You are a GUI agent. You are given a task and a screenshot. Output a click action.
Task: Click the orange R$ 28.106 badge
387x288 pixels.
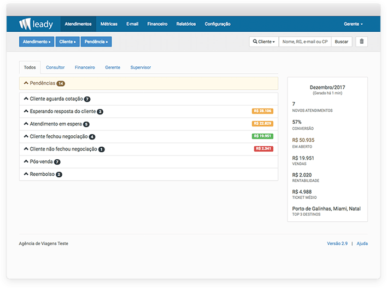click(x=262, y=111)
